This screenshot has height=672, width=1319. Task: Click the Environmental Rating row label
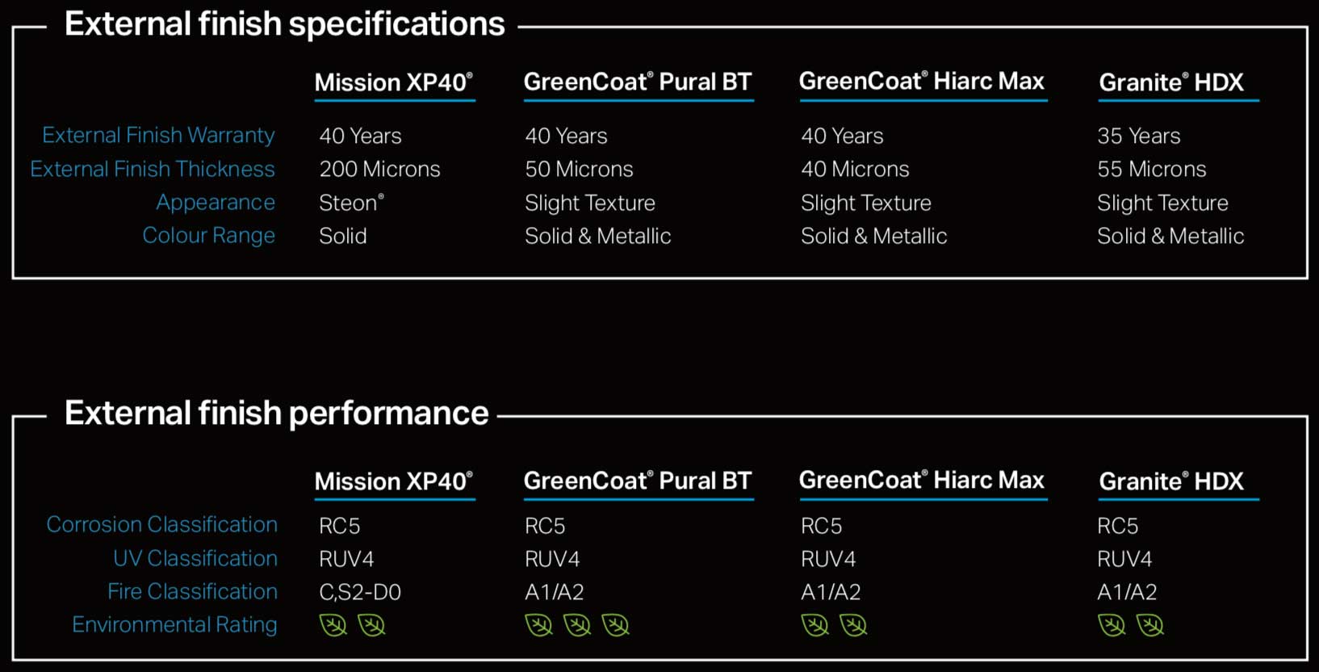tap(174, 624)
